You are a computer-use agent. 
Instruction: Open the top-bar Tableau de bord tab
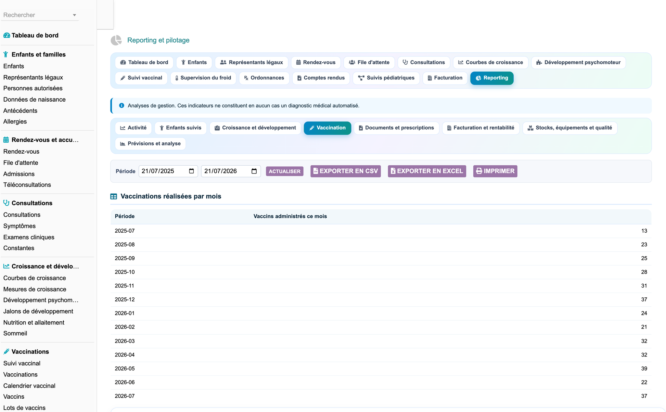144,62
